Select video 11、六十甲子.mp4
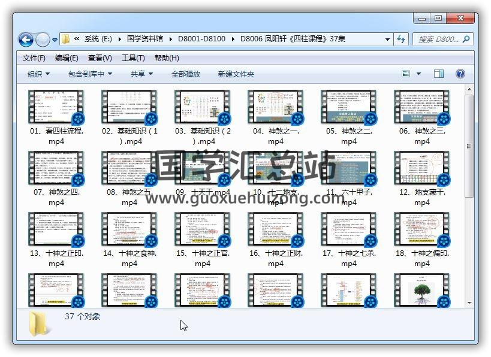Viewport: 491px width, 357px height. [349, 179]
